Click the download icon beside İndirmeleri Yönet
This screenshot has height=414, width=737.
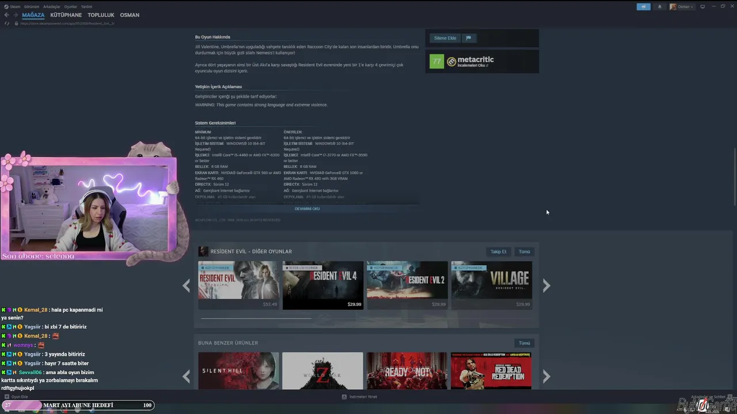pyautogui.click(x=344, y=397)
